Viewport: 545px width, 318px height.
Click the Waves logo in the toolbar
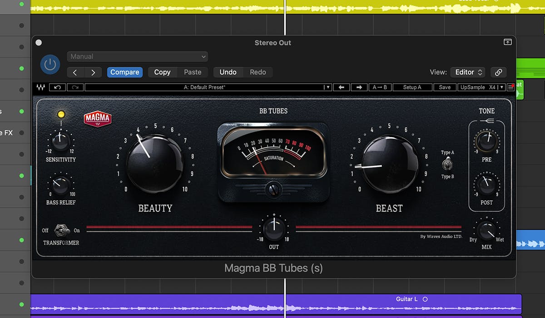click(x=41, y=87)
